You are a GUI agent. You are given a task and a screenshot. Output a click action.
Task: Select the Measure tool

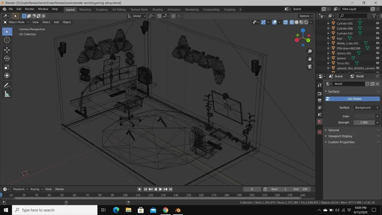coord(7,94)
